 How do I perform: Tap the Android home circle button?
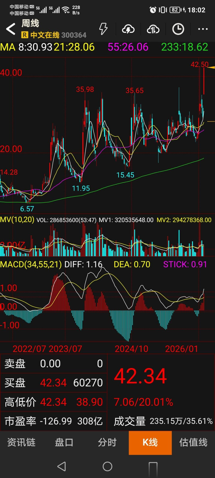point(107,466)
